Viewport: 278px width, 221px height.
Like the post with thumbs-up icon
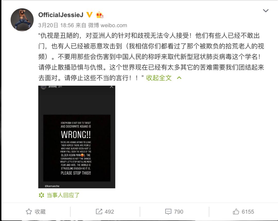[236, 211]
